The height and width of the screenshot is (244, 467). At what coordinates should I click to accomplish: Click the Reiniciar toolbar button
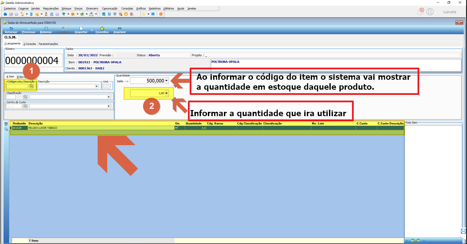tap(46, 30)
